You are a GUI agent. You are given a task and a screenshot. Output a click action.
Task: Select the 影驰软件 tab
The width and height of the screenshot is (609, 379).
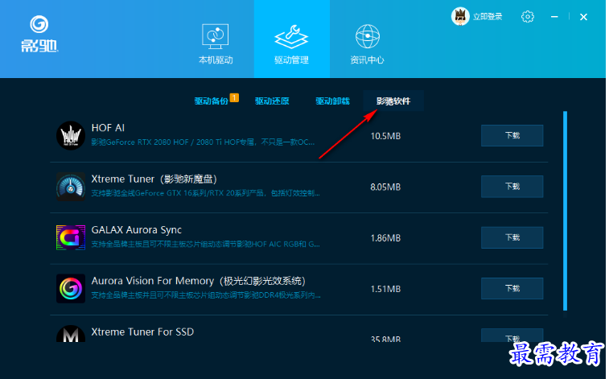coord(393,101)
